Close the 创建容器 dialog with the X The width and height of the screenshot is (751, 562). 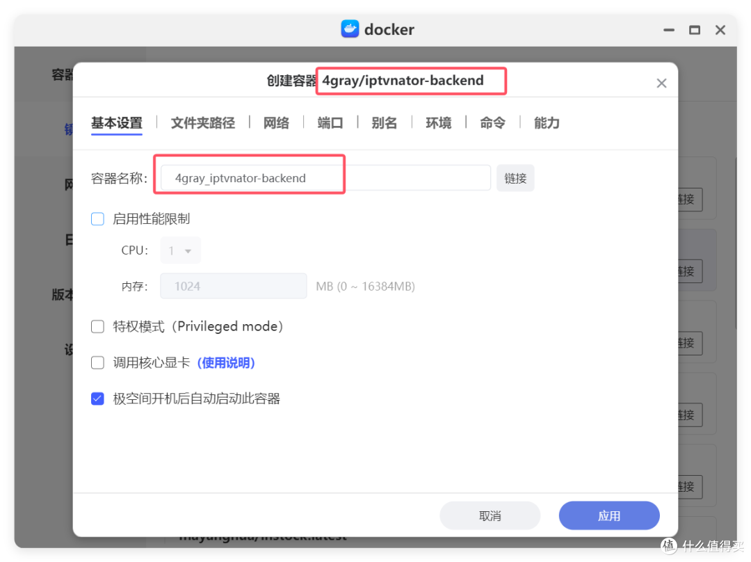click(661, 82)
